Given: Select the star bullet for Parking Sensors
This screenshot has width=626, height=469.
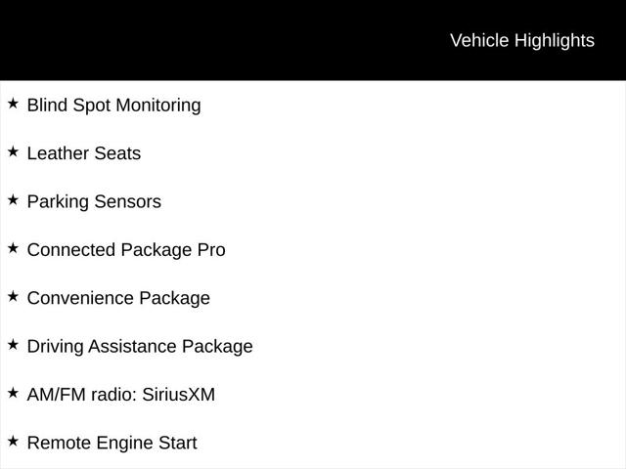Looking at the screenshot, I should (x=13, y=199).
